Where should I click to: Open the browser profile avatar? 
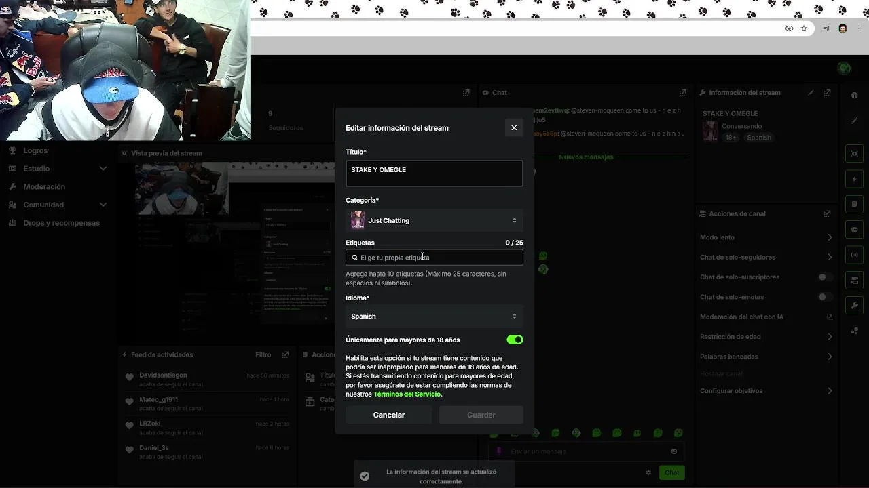coord(843,28)
